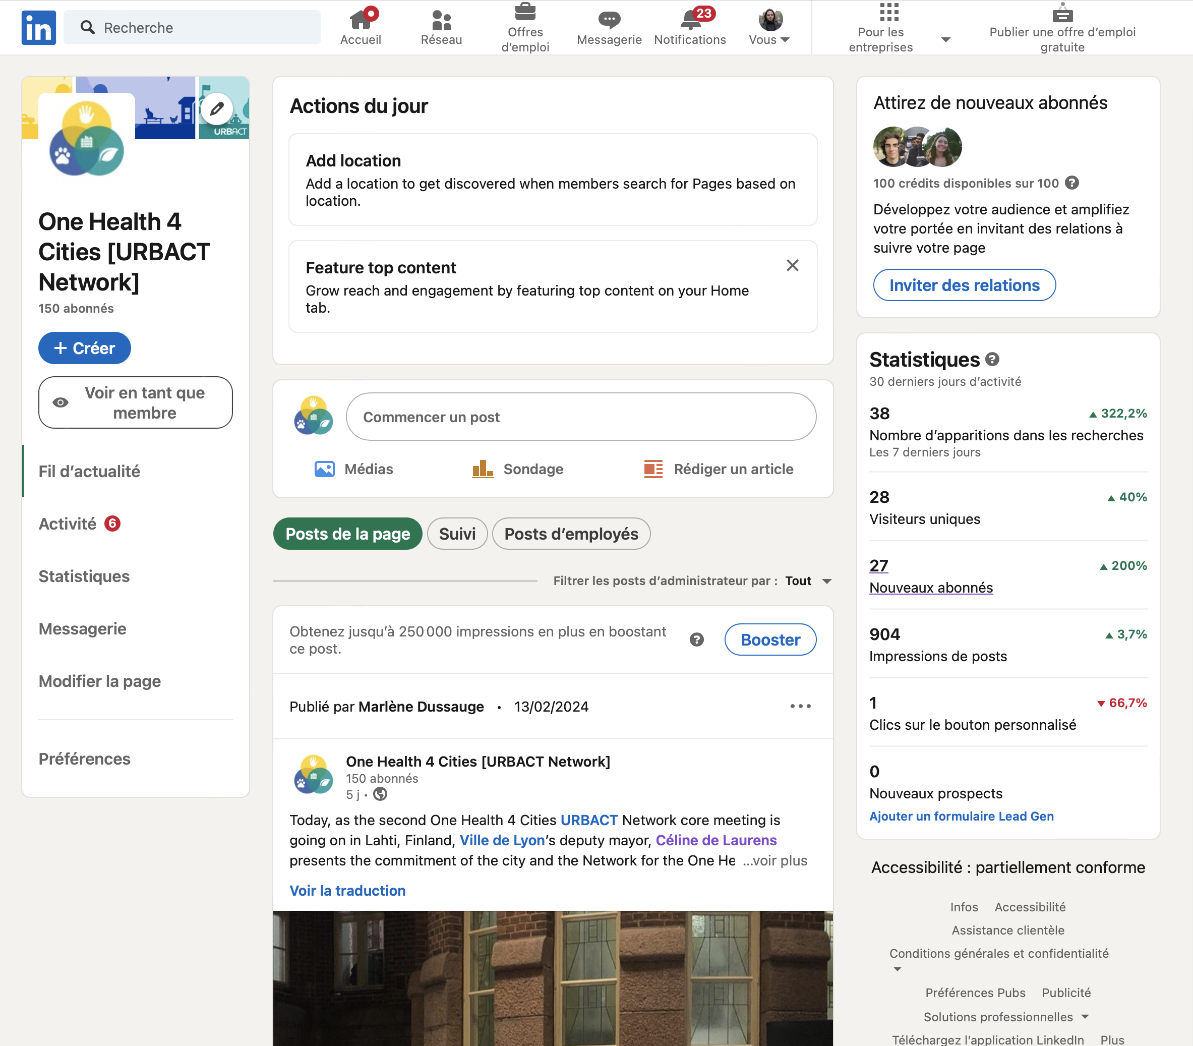Click Voir en tant que membre eye button

(136, 403)
